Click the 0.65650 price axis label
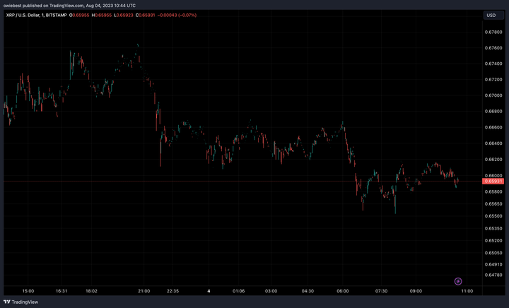Viewport: 509px width, 308px height. pyautogui.click(x=493, y=204)
